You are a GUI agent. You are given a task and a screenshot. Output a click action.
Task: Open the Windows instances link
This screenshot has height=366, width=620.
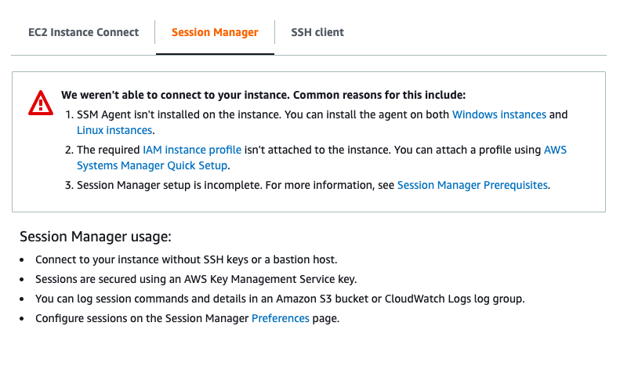(x=499, y=114)
